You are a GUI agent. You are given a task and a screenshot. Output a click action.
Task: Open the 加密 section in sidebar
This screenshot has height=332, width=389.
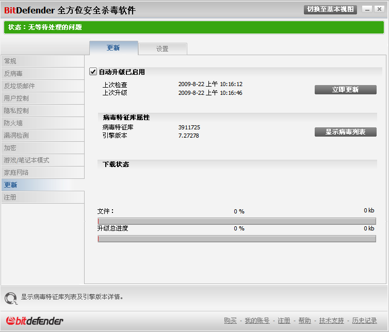click(x=43, y=148)
